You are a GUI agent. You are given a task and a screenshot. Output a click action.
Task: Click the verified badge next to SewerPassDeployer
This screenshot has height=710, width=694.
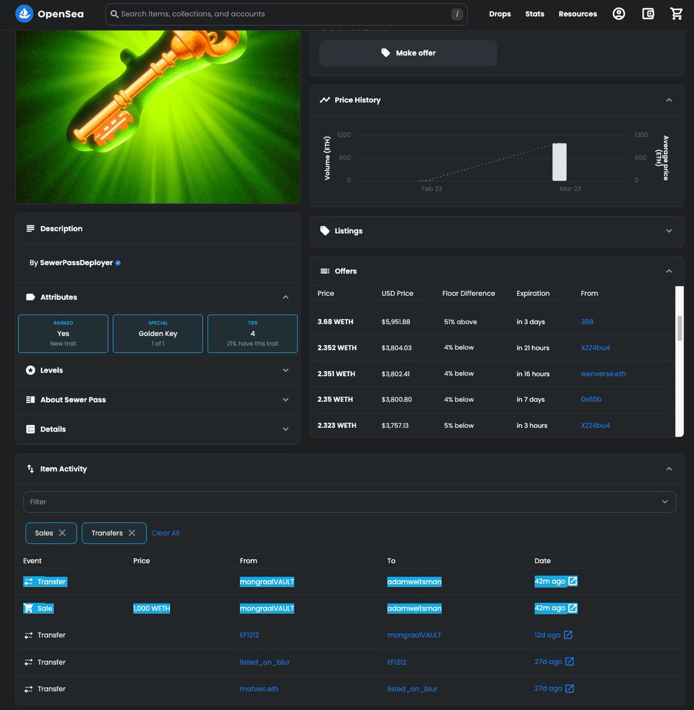click(118, 263)
